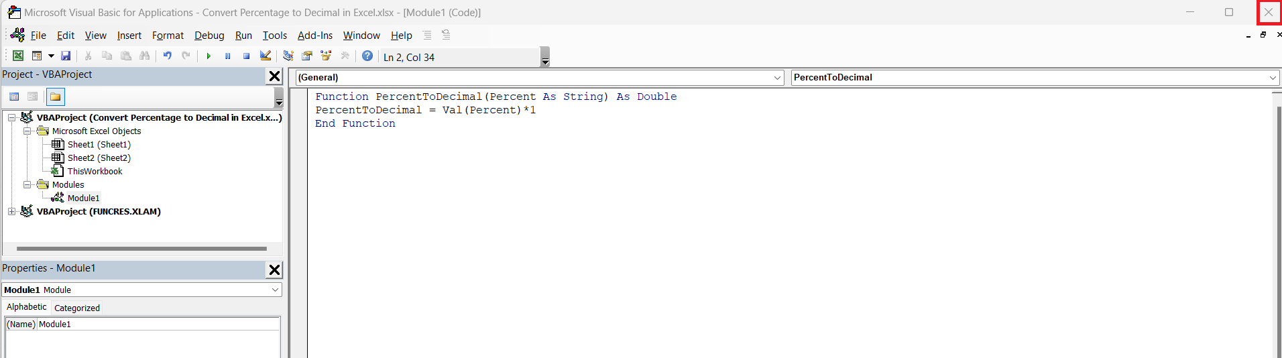Close the Properties - Module1 pane
Screen dimensions: 1282x358
[x=274, y=270]
